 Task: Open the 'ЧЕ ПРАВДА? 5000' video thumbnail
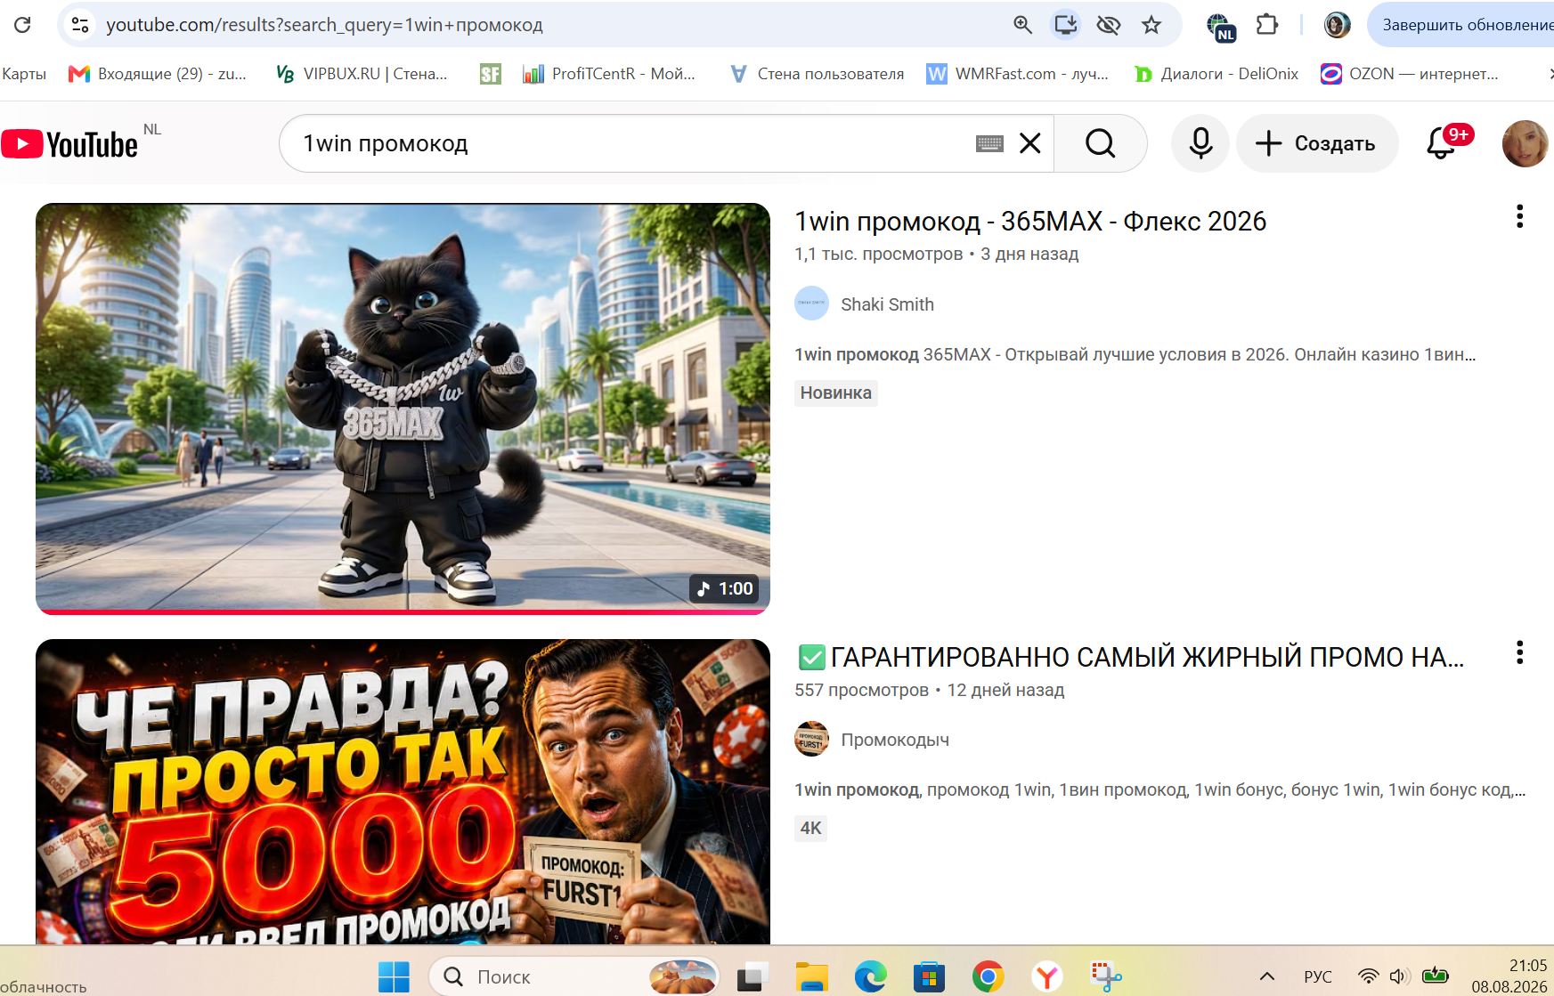pyautogui.click(x=403, y=791)
